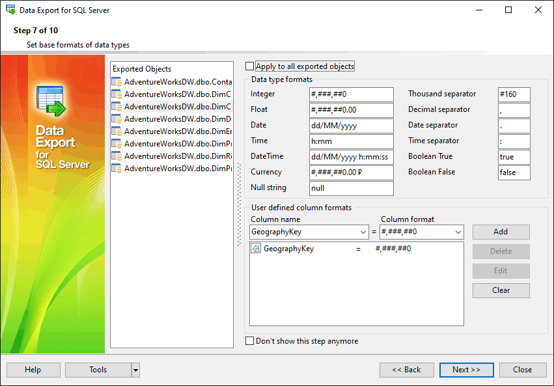Open the Help button
This screenshot has height=386, width=554.
coord(33,370)
